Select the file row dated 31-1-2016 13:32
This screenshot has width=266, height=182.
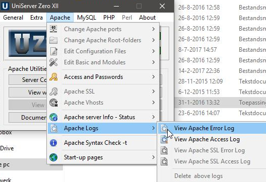pos(220,103)
